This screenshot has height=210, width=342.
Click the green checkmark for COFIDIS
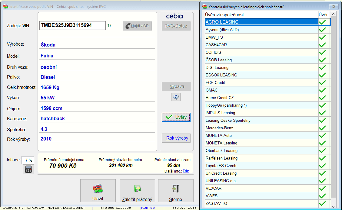[322, 52]
